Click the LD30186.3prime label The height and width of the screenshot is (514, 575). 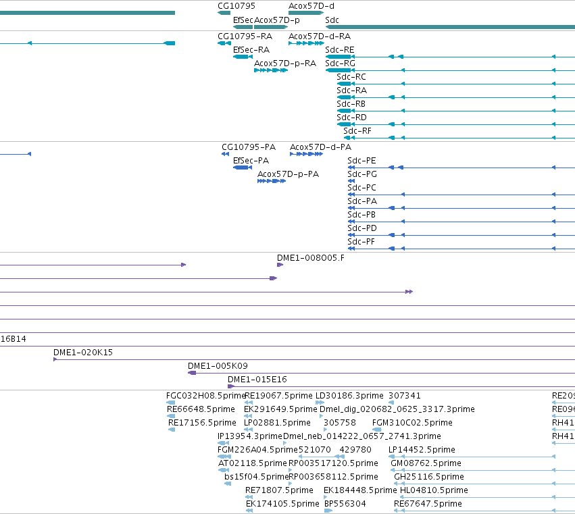pos(349,396)
